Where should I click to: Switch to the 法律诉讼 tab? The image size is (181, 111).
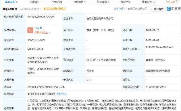point(34,2)
